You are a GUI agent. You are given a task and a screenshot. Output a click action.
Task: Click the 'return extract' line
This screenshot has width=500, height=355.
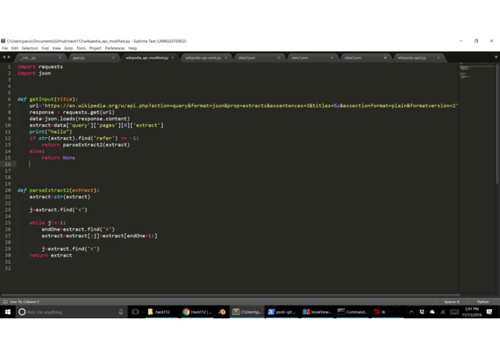(x=50, y=255)
